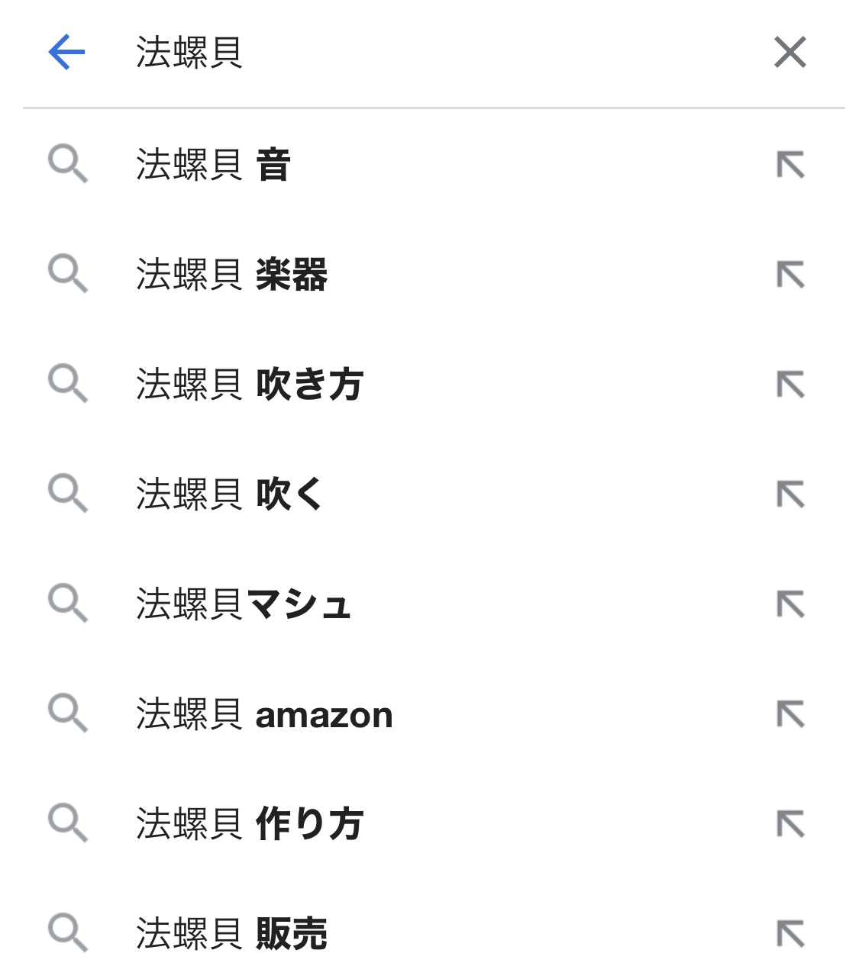This screenshot has height=979, width=859.
Task: Fill search with 法螺貝 楽器 using arrow icon
Action: tap(790, 275)
